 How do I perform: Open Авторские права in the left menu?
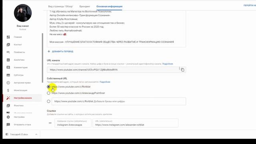[x=22, y=83]
